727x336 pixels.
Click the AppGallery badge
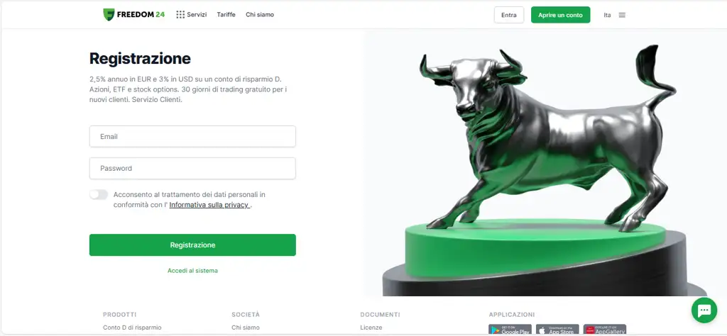click(605, 330)
